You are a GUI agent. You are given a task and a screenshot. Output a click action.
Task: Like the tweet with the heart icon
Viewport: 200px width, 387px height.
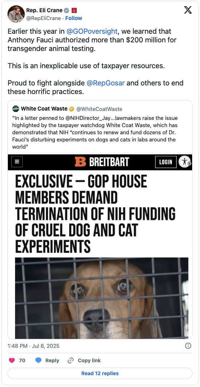(12, 360)
